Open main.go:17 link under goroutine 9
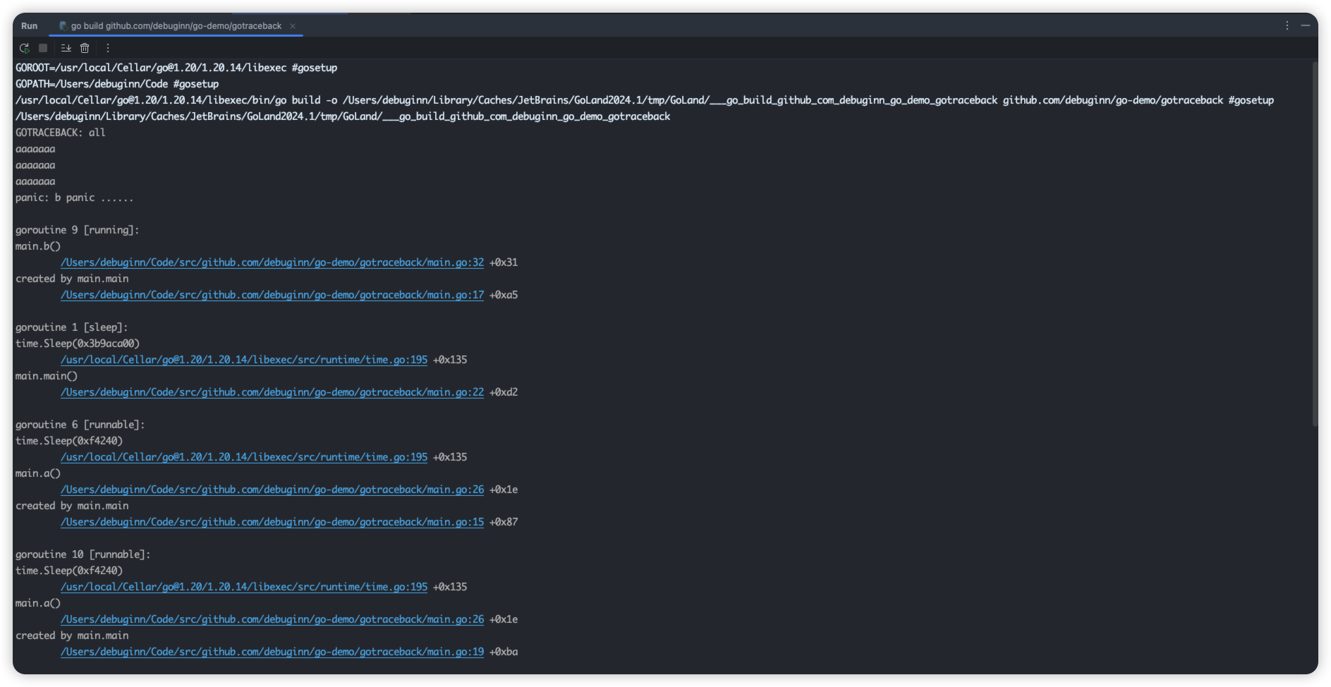Screen dimensions: 1331x687 coord(272,295)
